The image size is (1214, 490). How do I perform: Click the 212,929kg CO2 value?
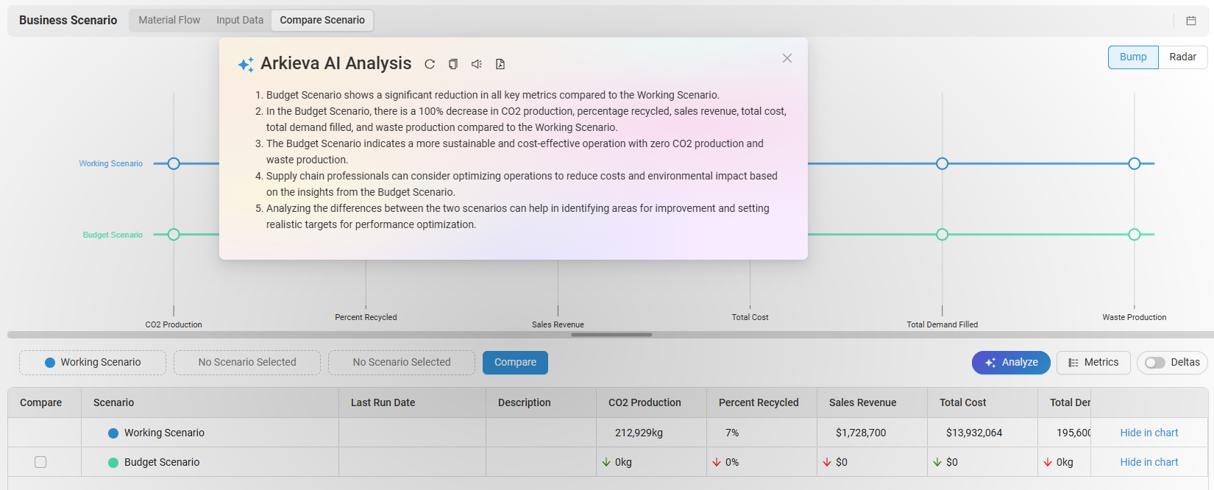tap(639, 433)
